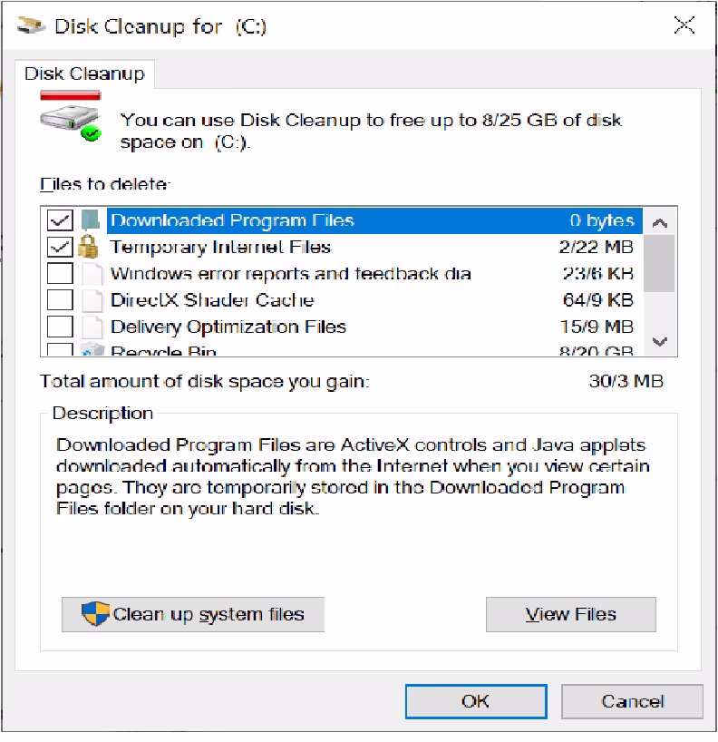Screen dimensions: 718x742
Task: Click the Recycle Bin icon in the list
Action: 89,349
